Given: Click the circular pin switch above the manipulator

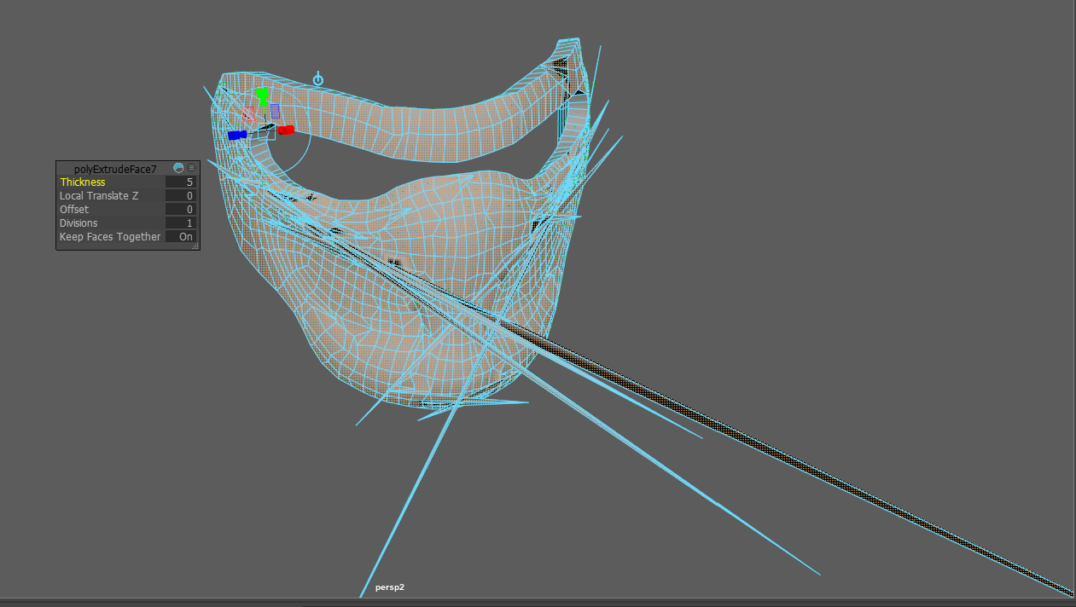Looking at the screenshot, I should pos(318,78).
